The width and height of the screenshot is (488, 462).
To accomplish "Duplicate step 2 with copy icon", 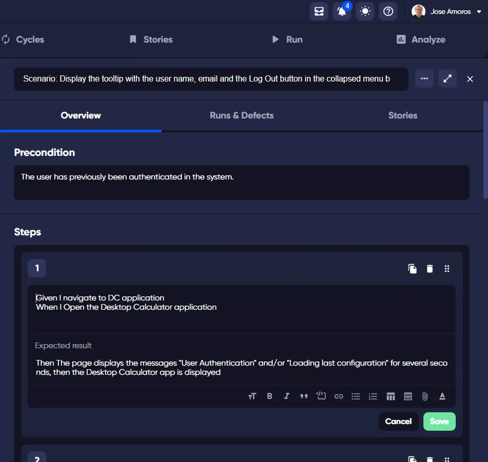I will tap(412, 459).
